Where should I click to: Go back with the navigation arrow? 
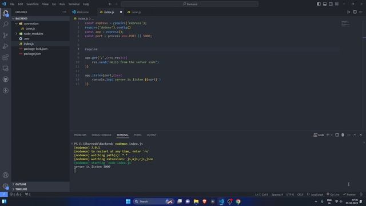point(110,4)
